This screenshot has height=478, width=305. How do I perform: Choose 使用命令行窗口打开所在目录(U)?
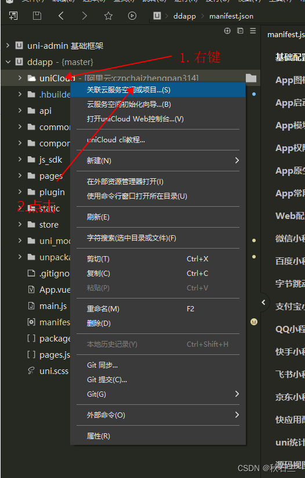(x=158, y=196)
